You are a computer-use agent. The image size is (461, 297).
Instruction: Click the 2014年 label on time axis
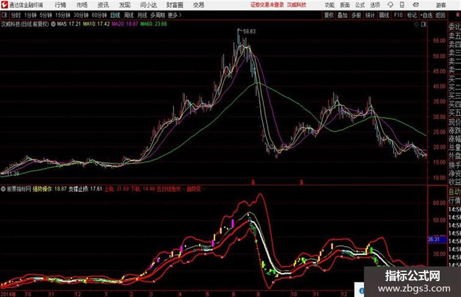[x=8, y=294]
